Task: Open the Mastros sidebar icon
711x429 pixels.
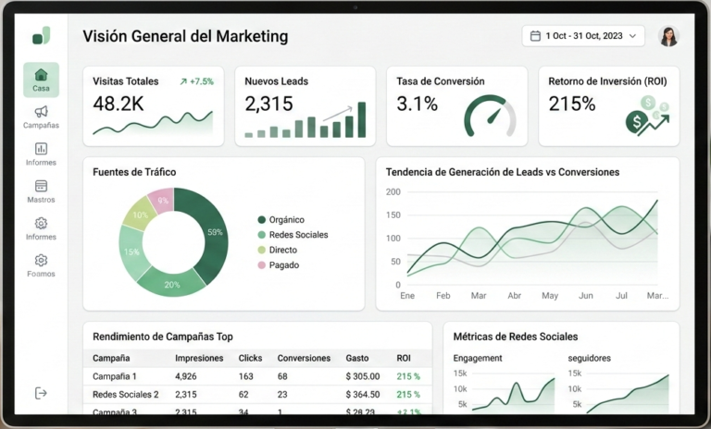Action: [41, 186]
